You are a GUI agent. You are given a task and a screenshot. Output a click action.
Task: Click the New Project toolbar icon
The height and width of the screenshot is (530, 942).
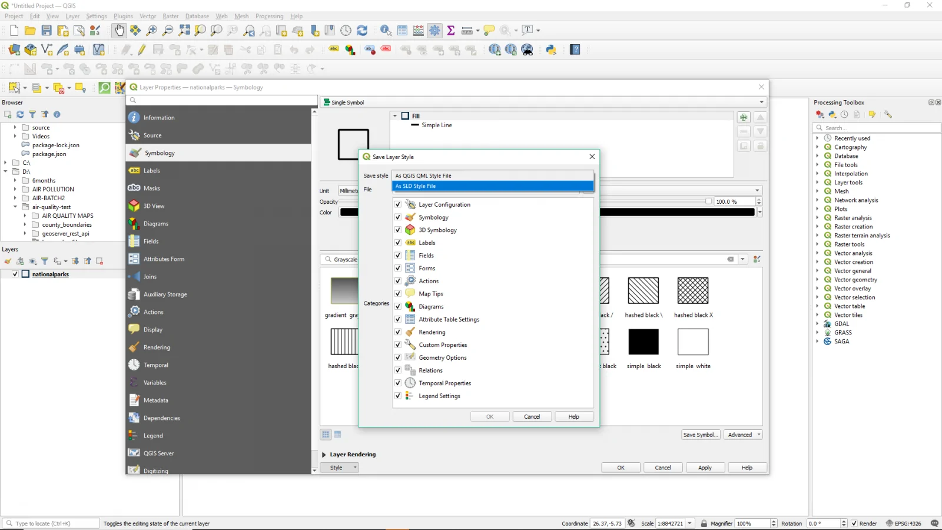tap(14, 30)
